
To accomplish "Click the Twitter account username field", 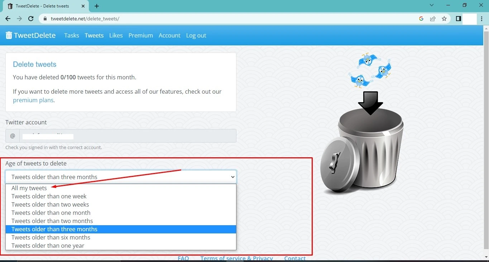I will coord(128,136).
